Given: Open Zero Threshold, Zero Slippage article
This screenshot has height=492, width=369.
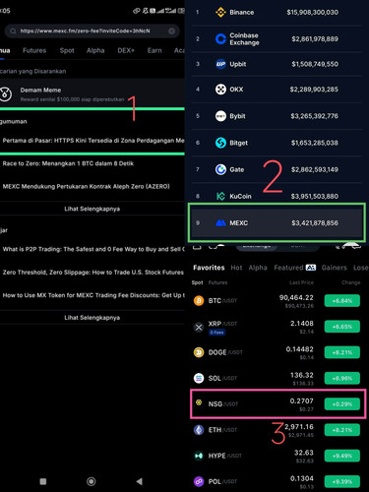Looking at the screenshot, I should click(93, 273).
